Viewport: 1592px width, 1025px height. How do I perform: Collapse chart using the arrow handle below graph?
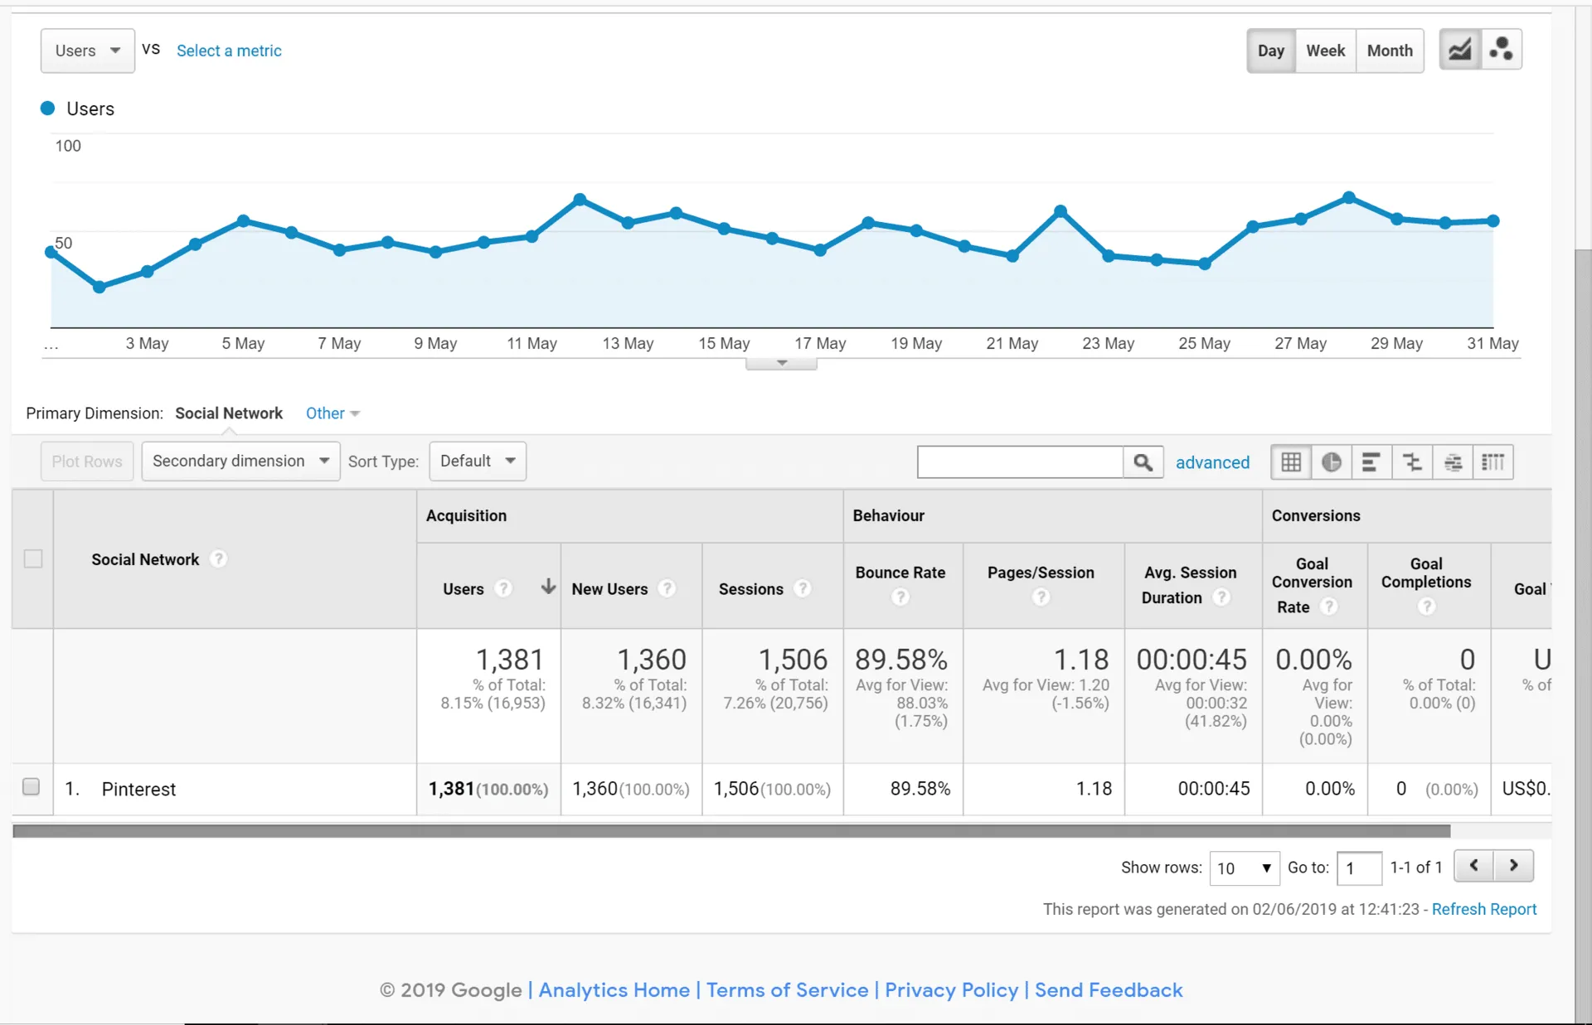(x=781, y=364)
